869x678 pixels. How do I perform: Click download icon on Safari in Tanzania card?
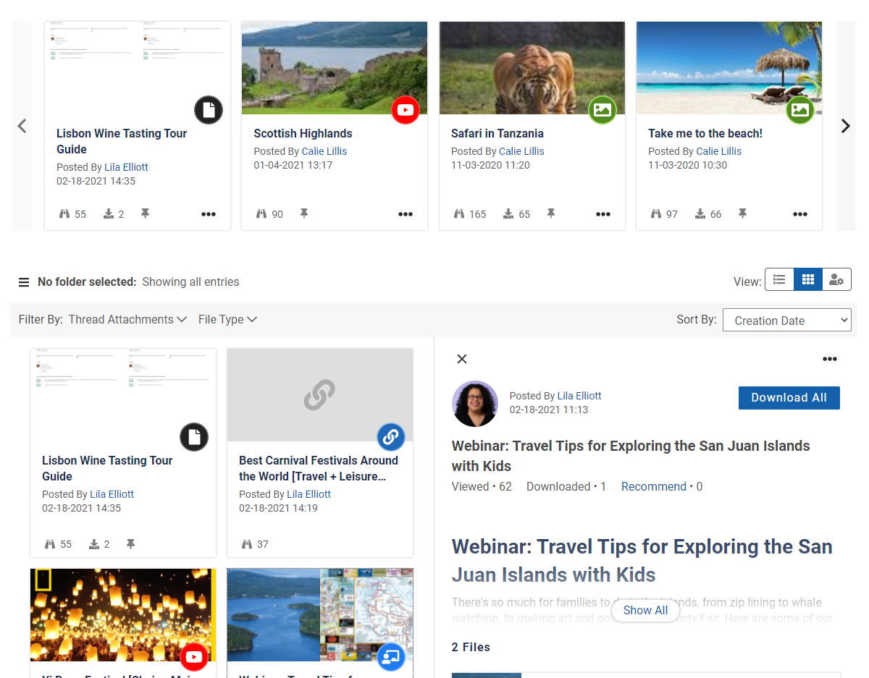(x=508, y=213)
